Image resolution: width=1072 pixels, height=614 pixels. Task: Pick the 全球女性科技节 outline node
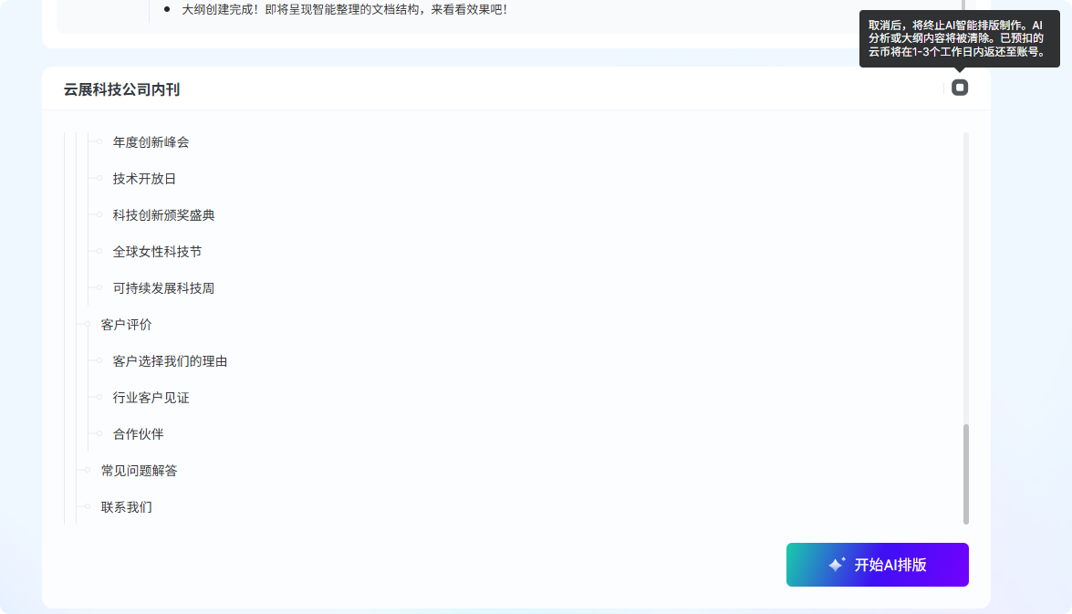(157, 252)
